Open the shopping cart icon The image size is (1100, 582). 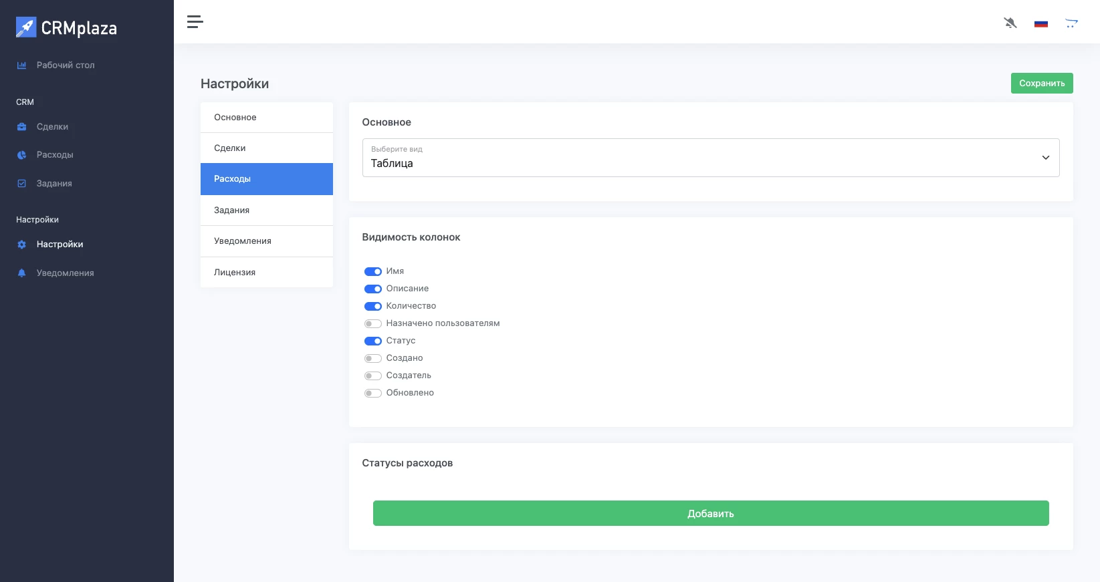point(1071,23)
